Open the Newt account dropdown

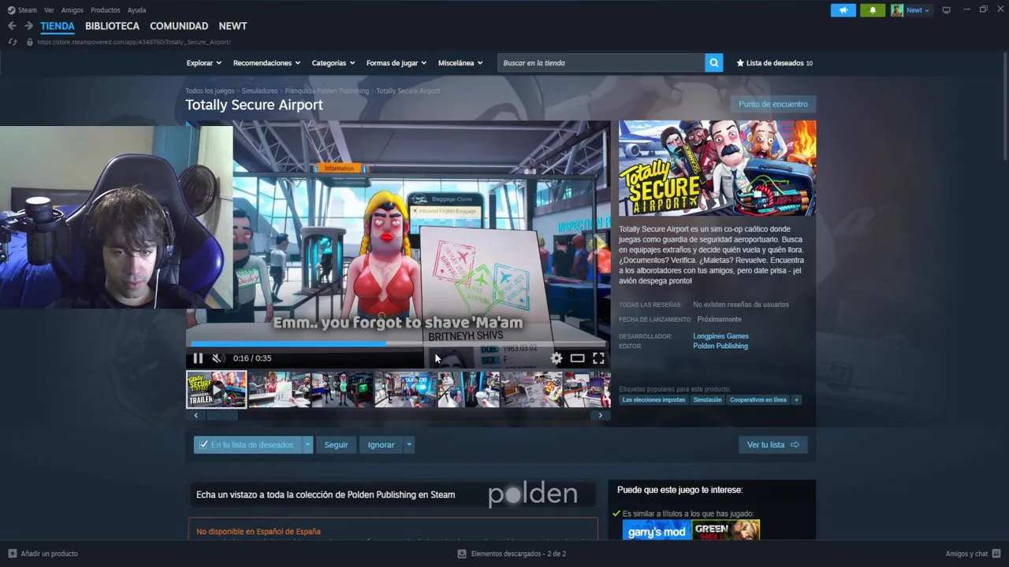click(x=910, y=10)
